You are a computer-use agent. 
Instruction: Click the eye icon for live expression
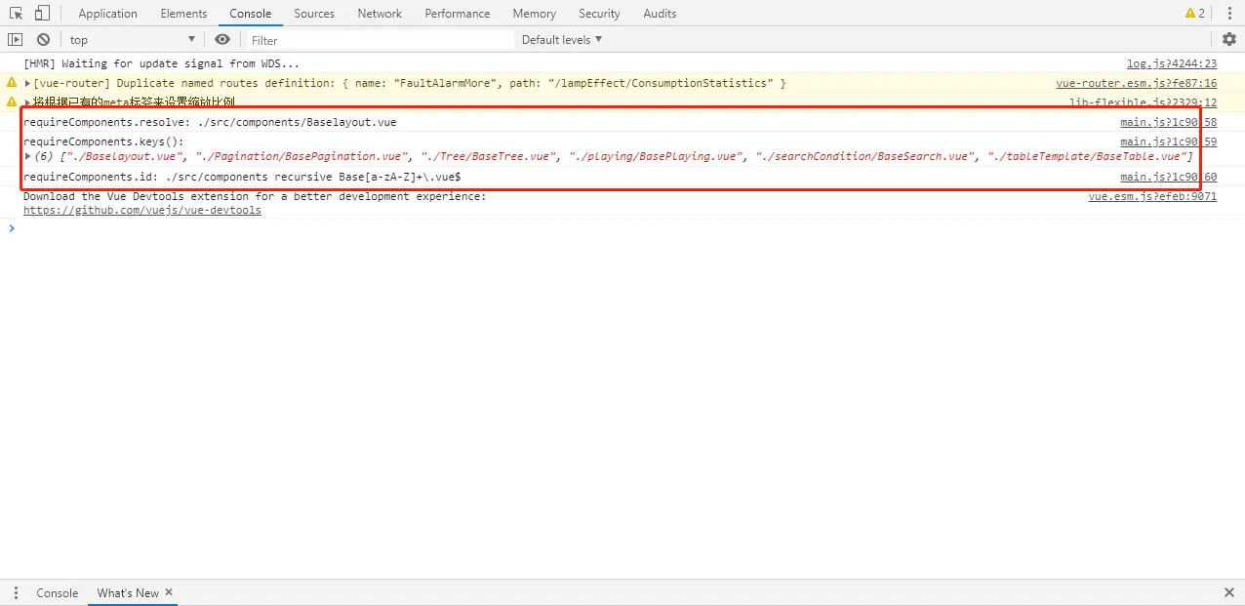(222, 40)
